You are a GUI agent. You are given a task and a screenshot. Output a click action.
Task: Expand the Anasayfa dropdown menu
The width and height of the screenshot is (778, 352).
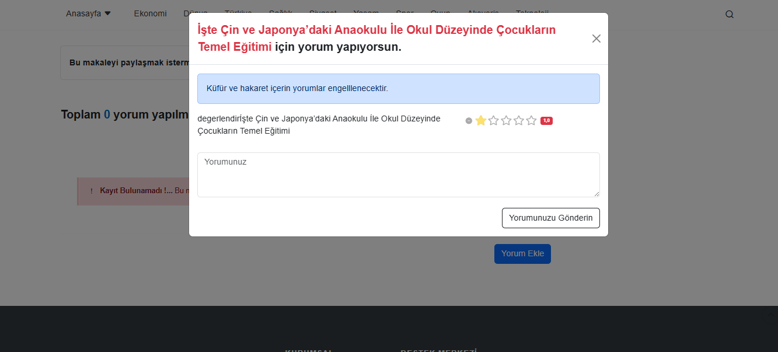(x=88, y=13)
